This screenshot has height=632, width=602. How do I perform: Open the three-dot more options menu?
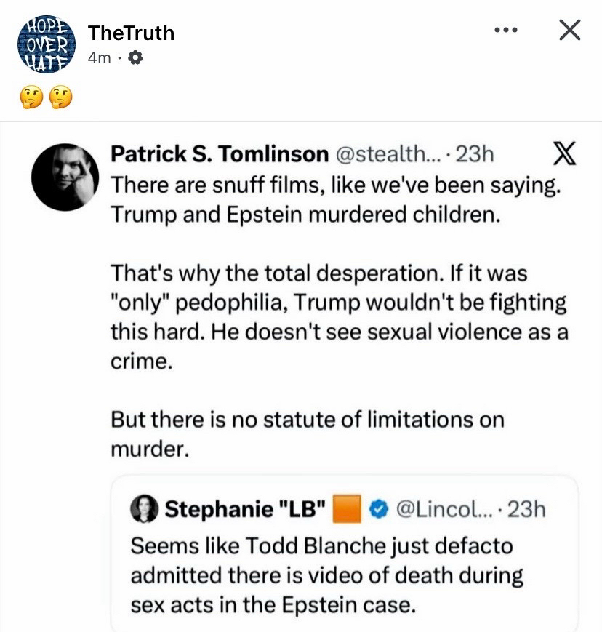click(x=505, y=30)
